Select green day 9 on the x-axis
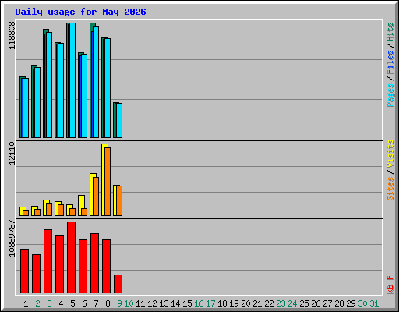 pyautogui.click(x=119, y=303)
